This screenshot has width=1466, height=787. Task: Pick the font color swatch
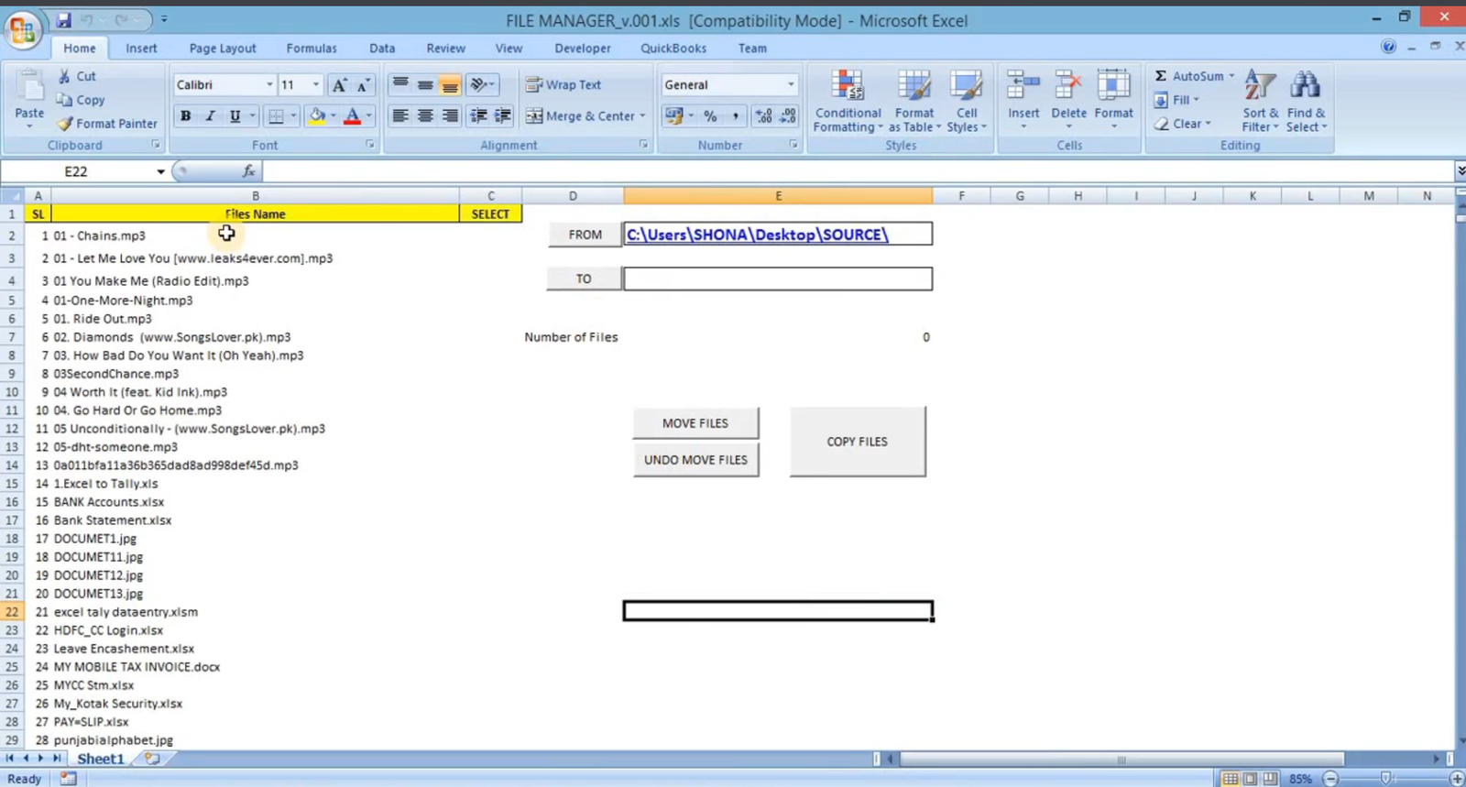352,116
